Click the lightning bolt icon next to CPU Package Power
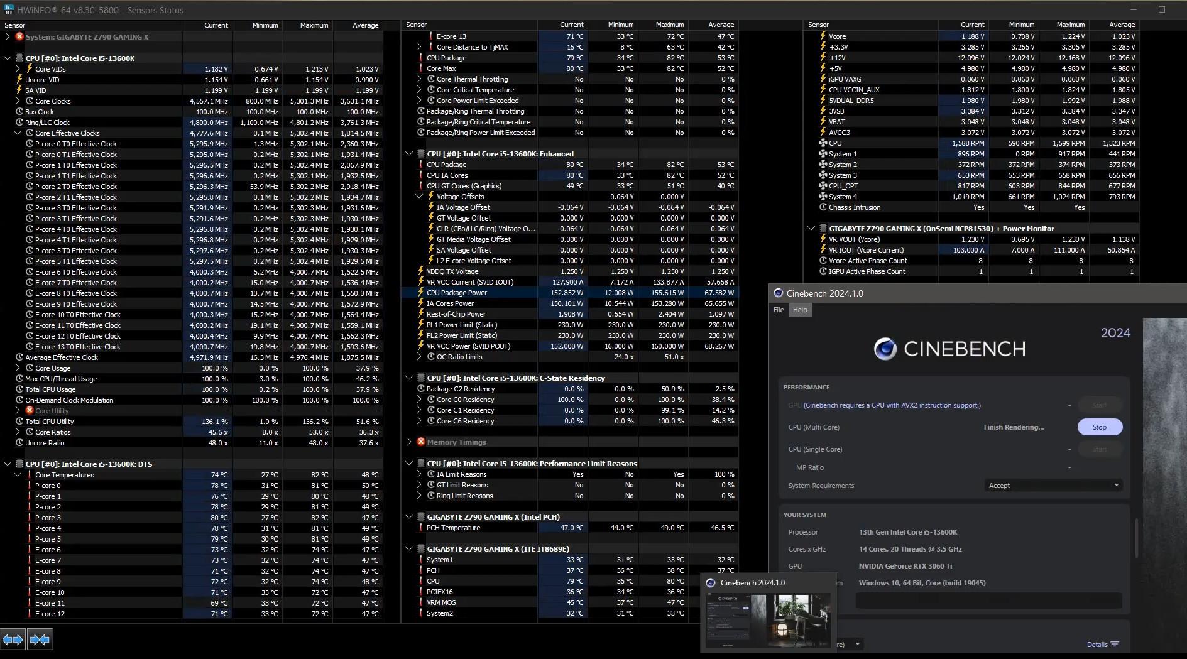This screenshot has width=1187, height=659. pos(421,293)
